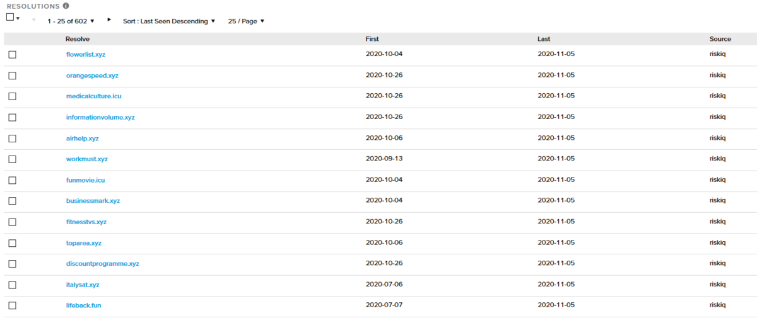Click the Last column header

click(544, 39)
